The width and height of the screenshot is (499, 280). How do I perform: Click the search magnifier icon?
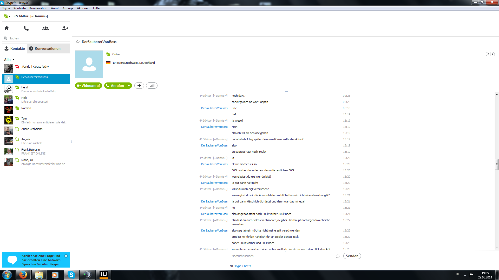pos(5,38)
